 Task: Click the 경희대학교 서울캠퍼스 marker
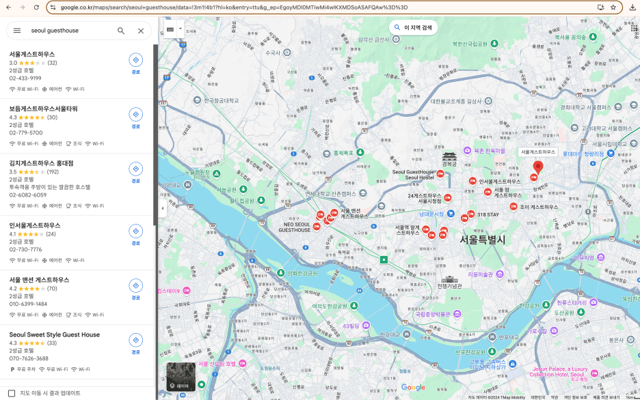(618, 106)
